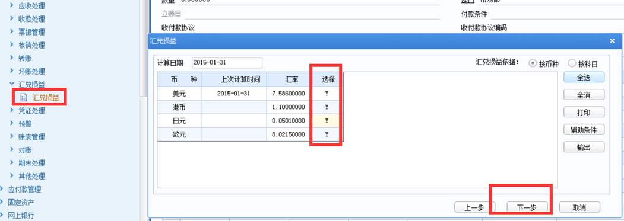Expand the 固定资产 module
624x221 pixels.
coord(2,202)
